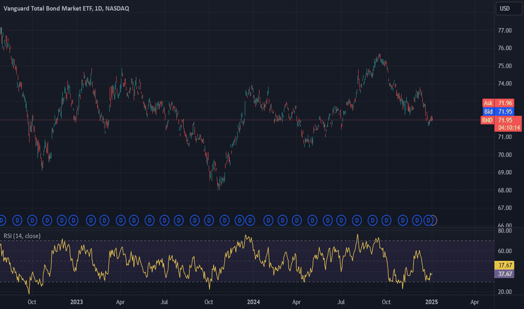524x309 pixels.
Task: Click the 80.00 RSI axis label
Action: 505,230
